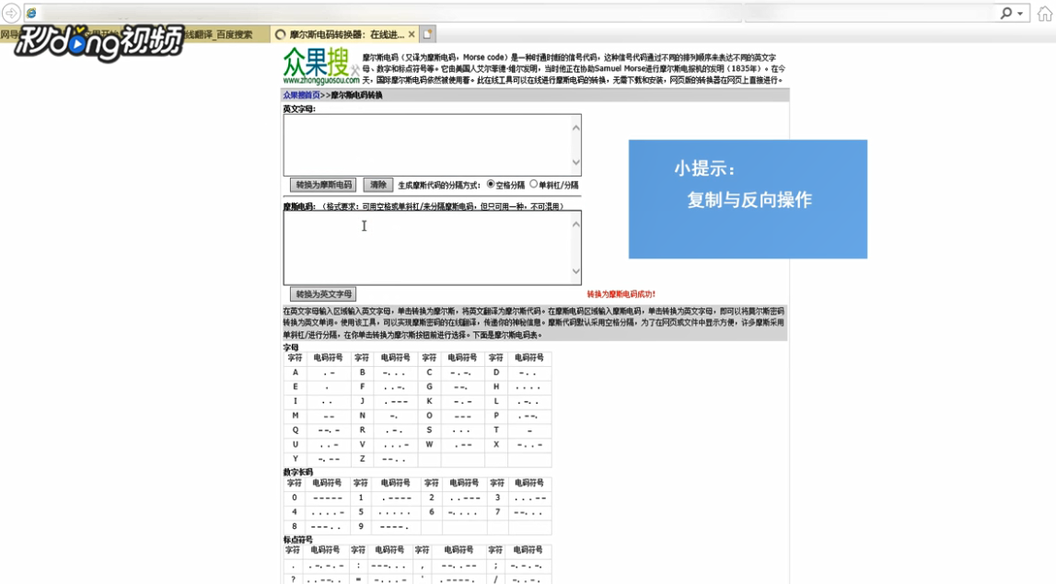Switch to the 在线翻译_百度搜索 tab
Image resolution: width=1056 pixels, height=584 pixels.
pos(219,34)
